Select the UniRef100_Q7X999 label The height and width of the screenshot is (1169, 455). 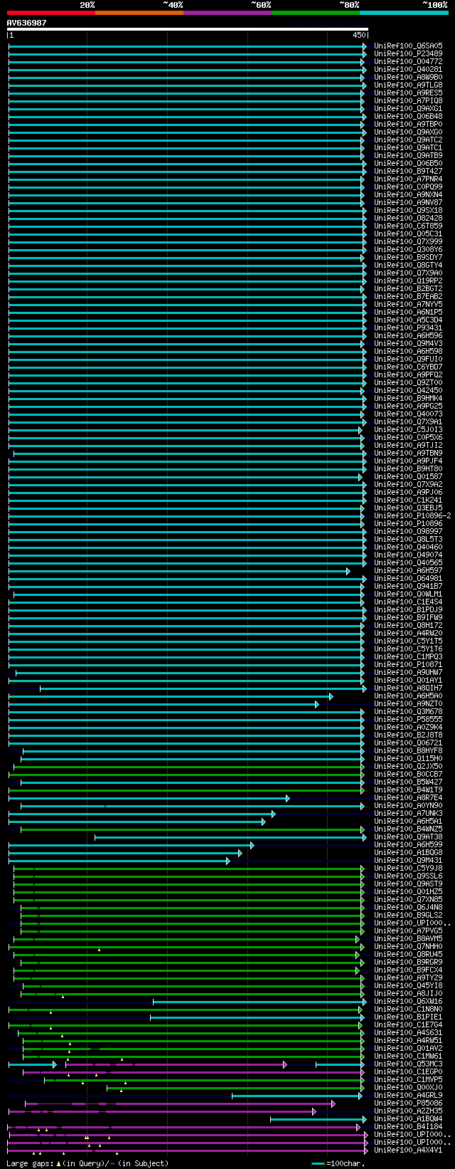click(408, 241)
